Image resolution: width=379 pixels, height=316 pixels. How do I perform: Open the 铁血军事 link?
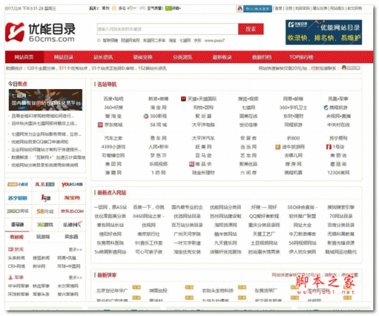pos(41,286)
